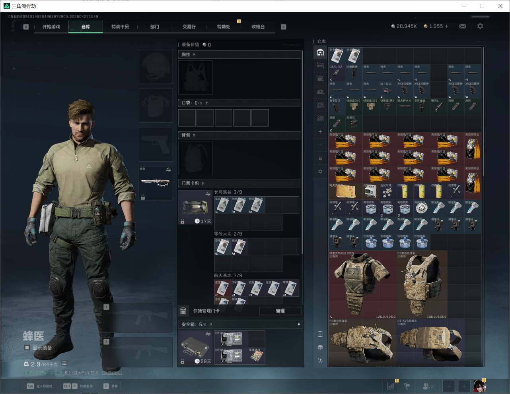510x394 pixels.
Task: Select the empty pistol equipment slot
Action: pos(156,145)
